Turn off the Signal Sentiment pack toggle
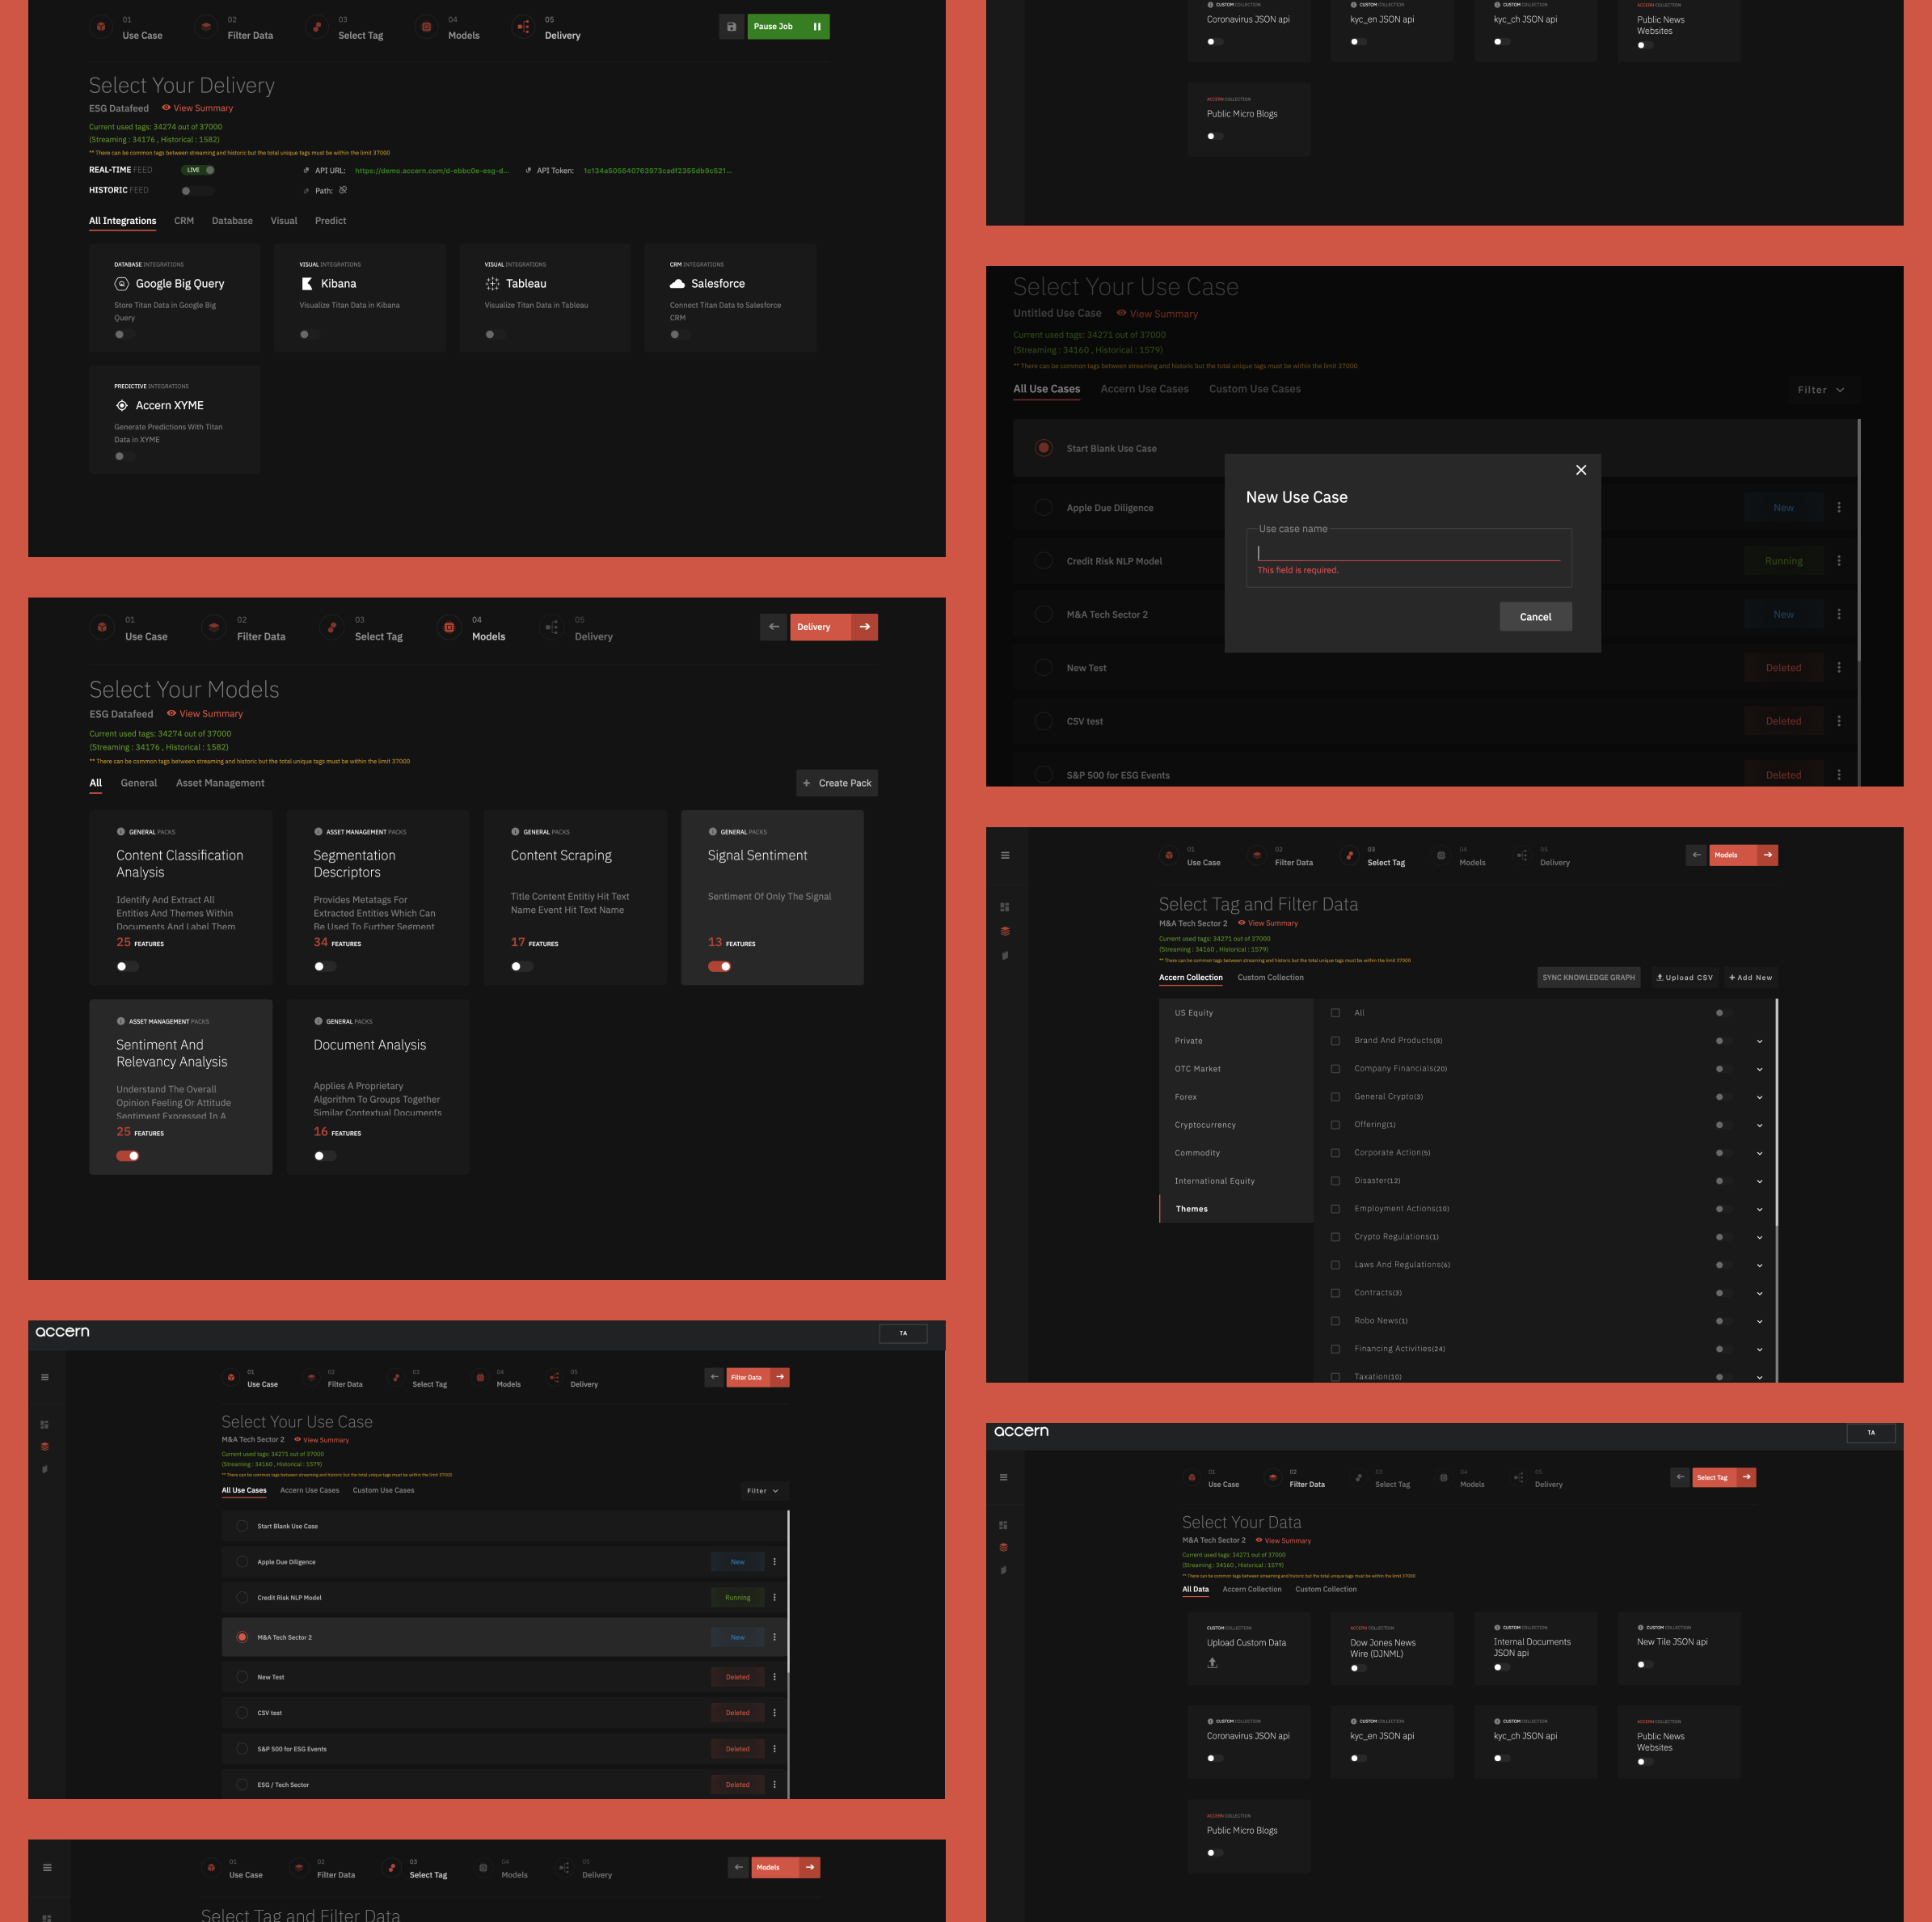1932x1922 pixels. [720, 966]
